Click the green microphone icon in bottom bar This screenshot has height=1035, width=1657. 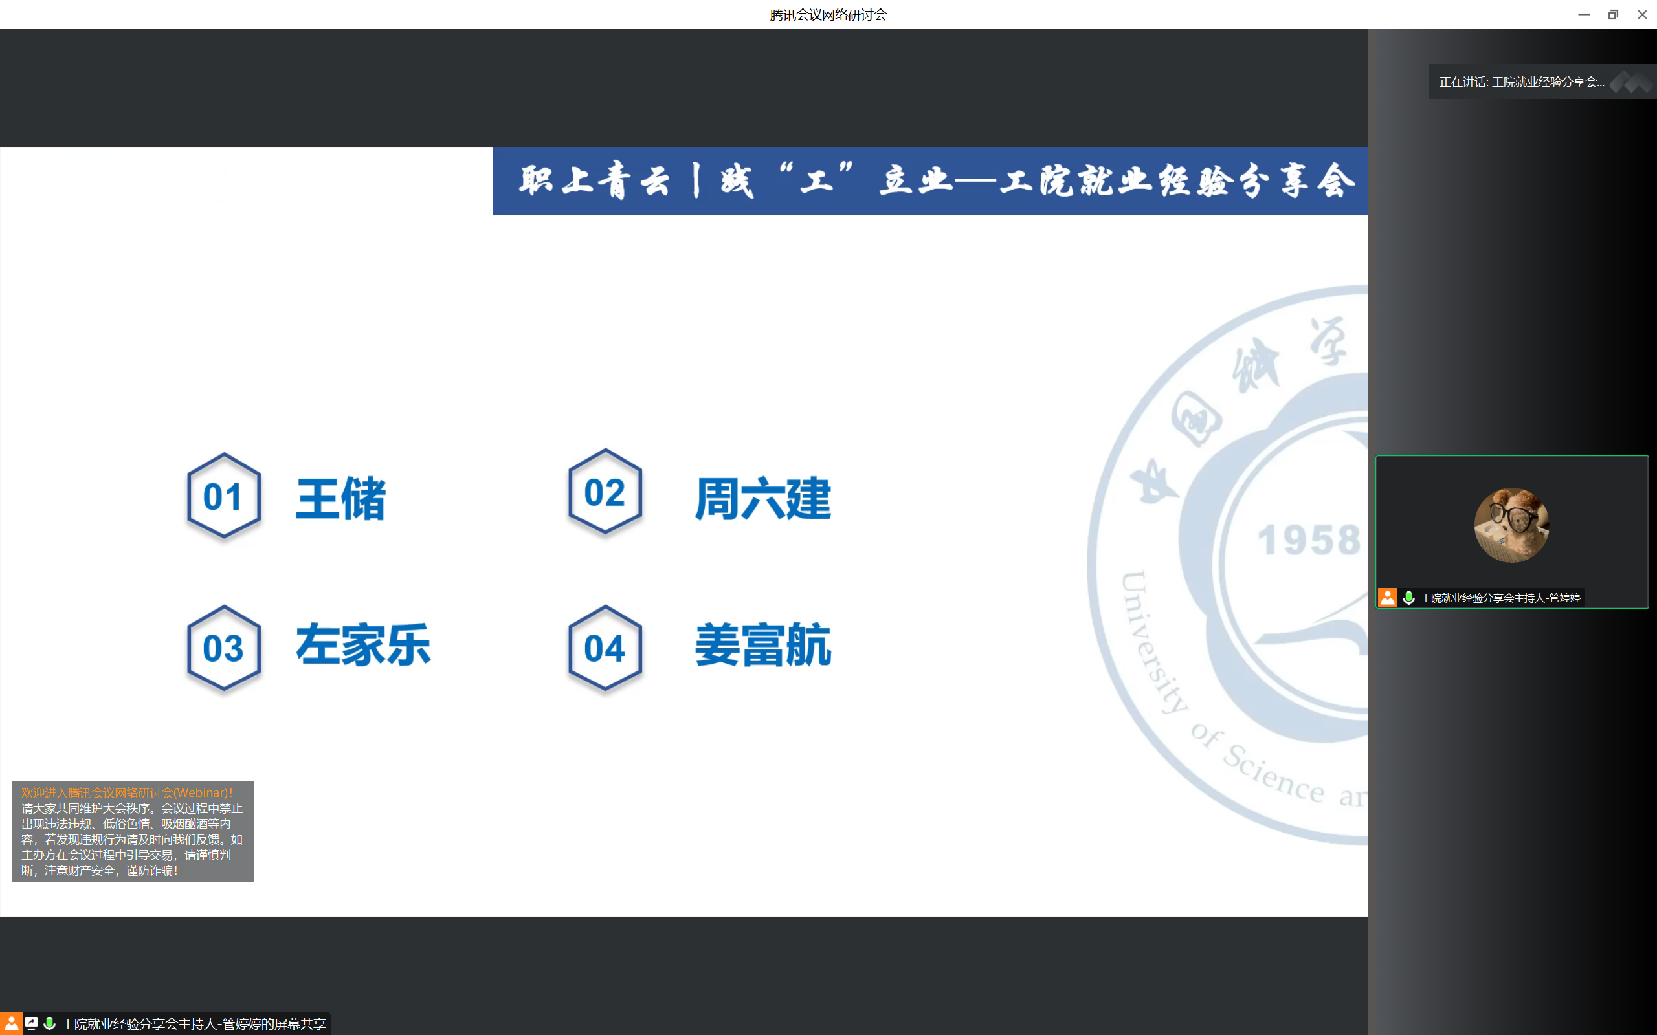point(49,1023)
